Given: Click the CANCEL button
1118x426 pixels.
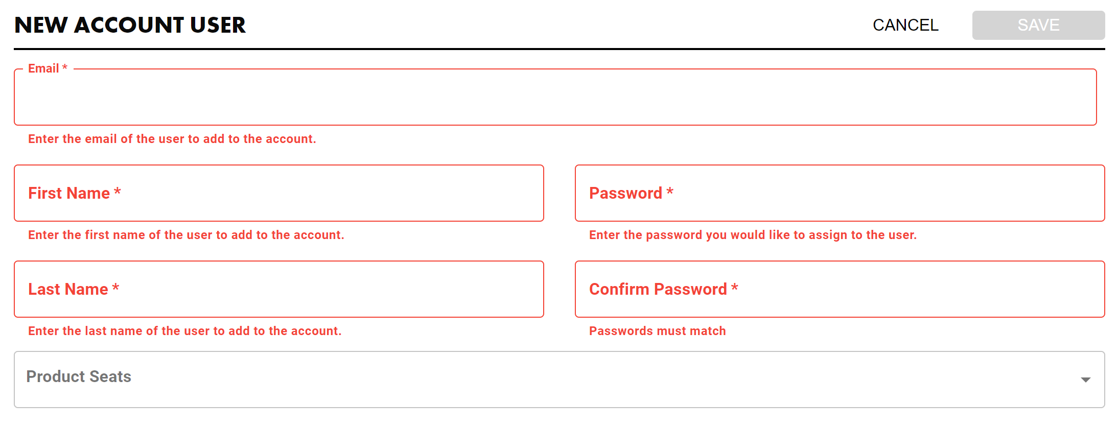Looking at the screenshot, I should point(905,25).
